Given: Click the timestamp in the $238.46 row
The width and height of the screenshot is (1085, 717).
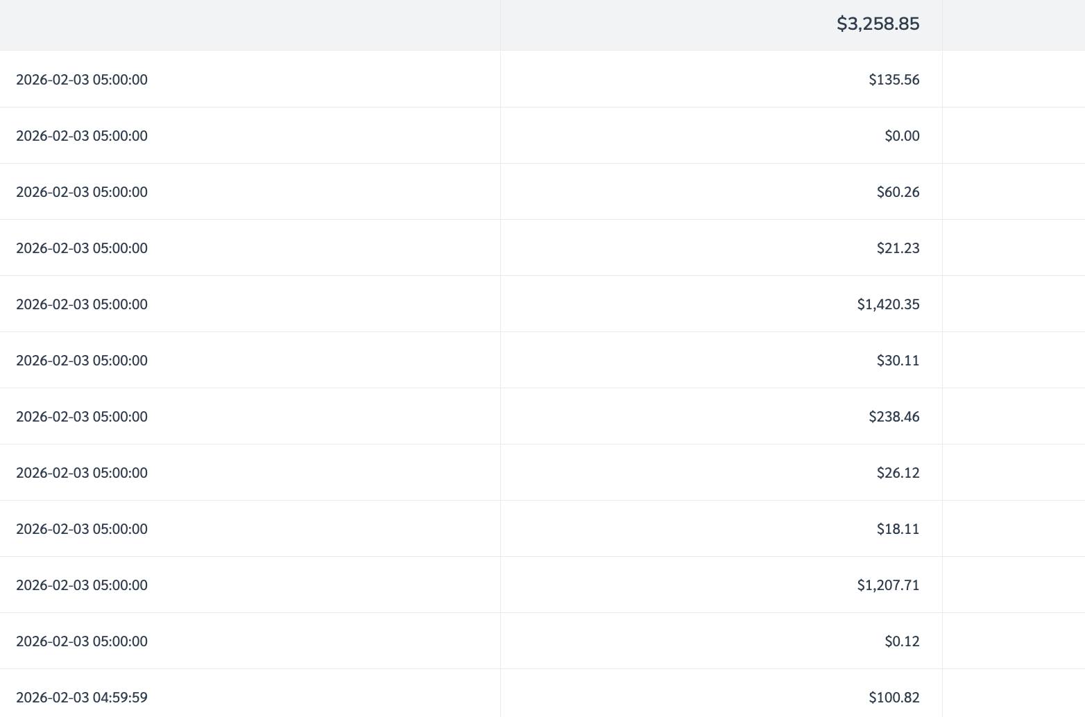Looking at the screenshot, I should 82,417.
